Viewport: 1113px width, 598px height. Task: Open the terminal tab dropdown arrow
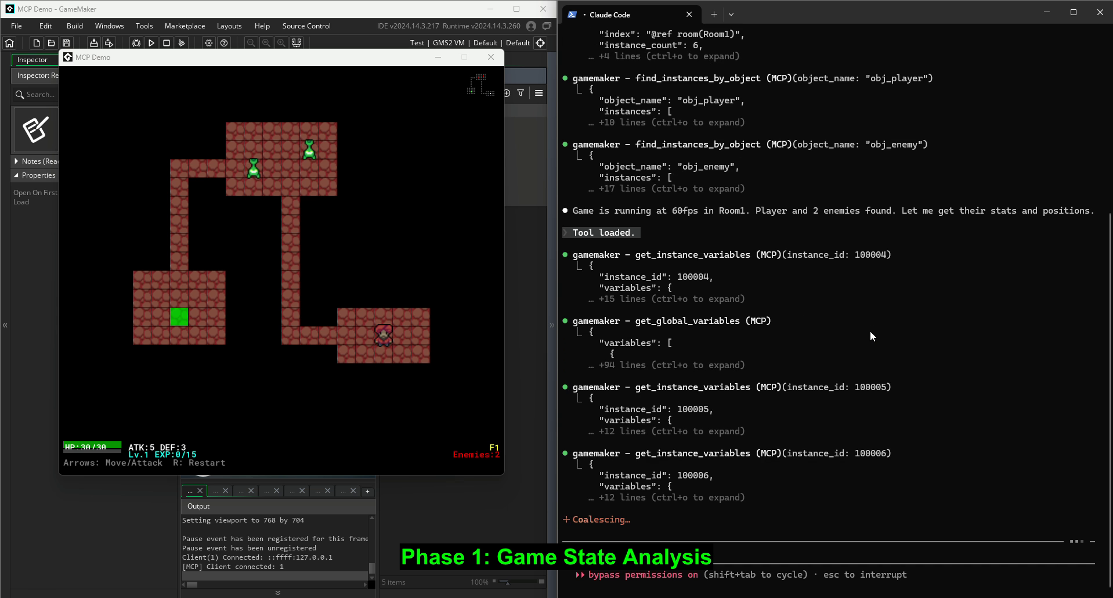coord(731,15)
